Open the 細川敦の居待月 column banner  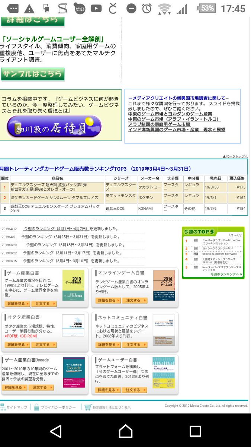click(x=54, y=127)
